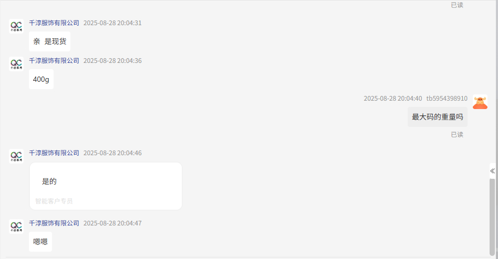Open 千淳服饰有限公司 name at 20:04:36
498x259 pixels.
pos(54,60)
